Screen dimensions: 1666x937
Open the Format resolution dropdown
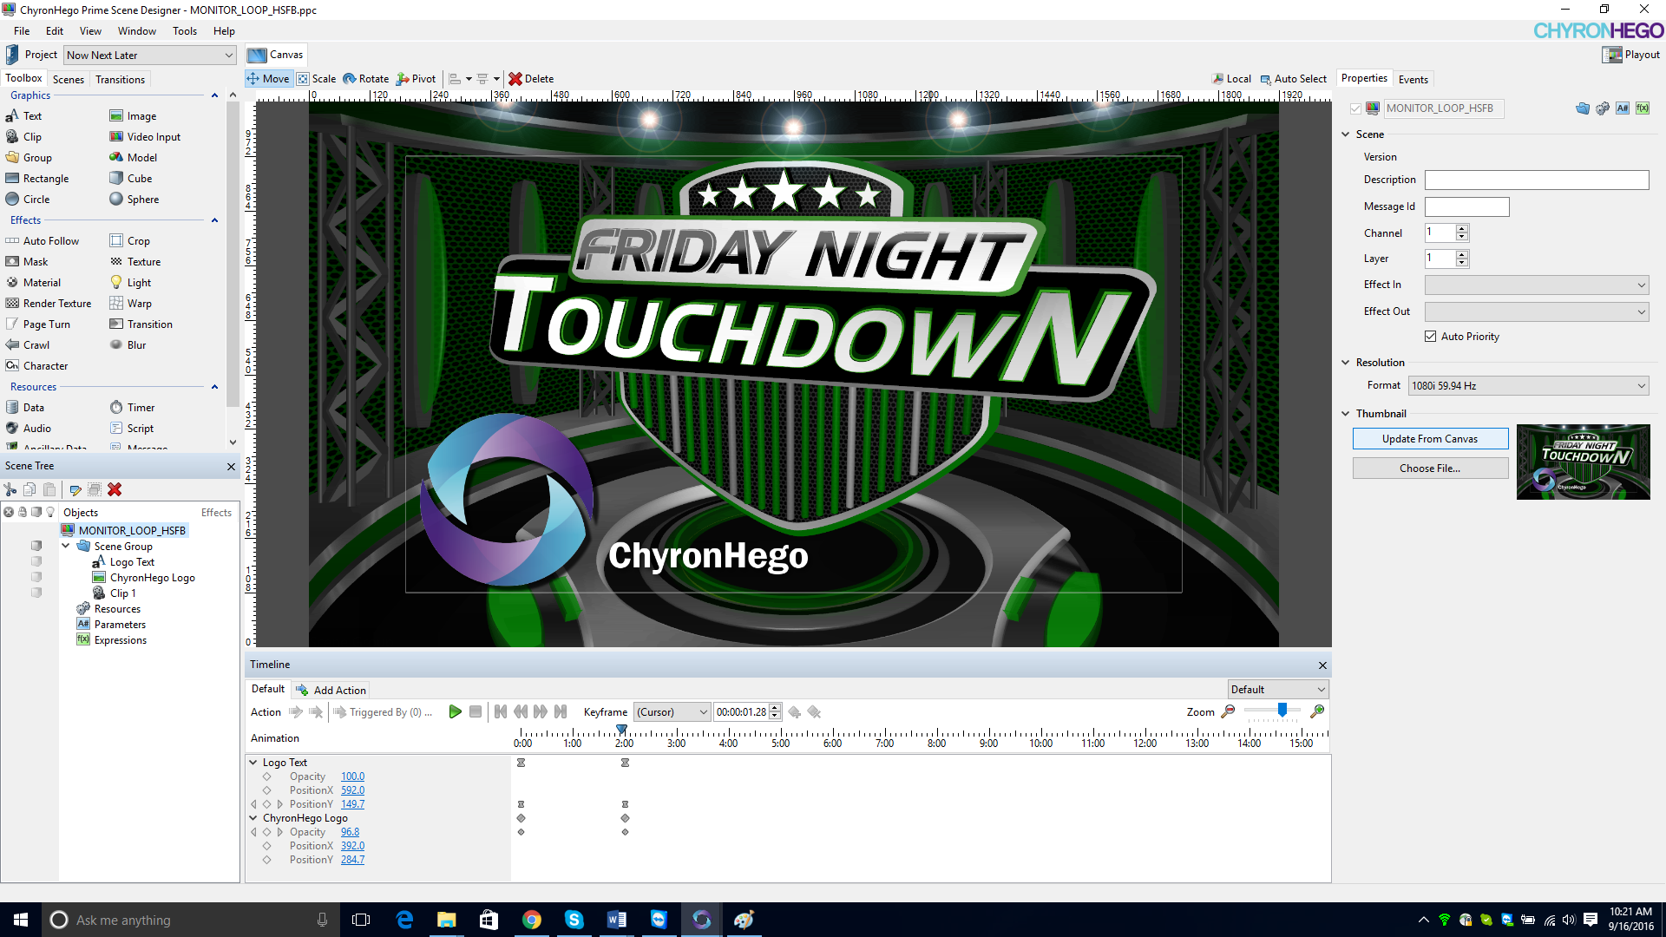click(1528, 386)
